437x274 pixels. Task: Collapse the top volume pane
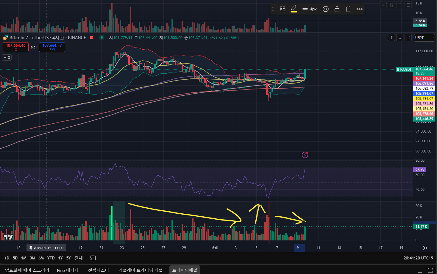400,5
